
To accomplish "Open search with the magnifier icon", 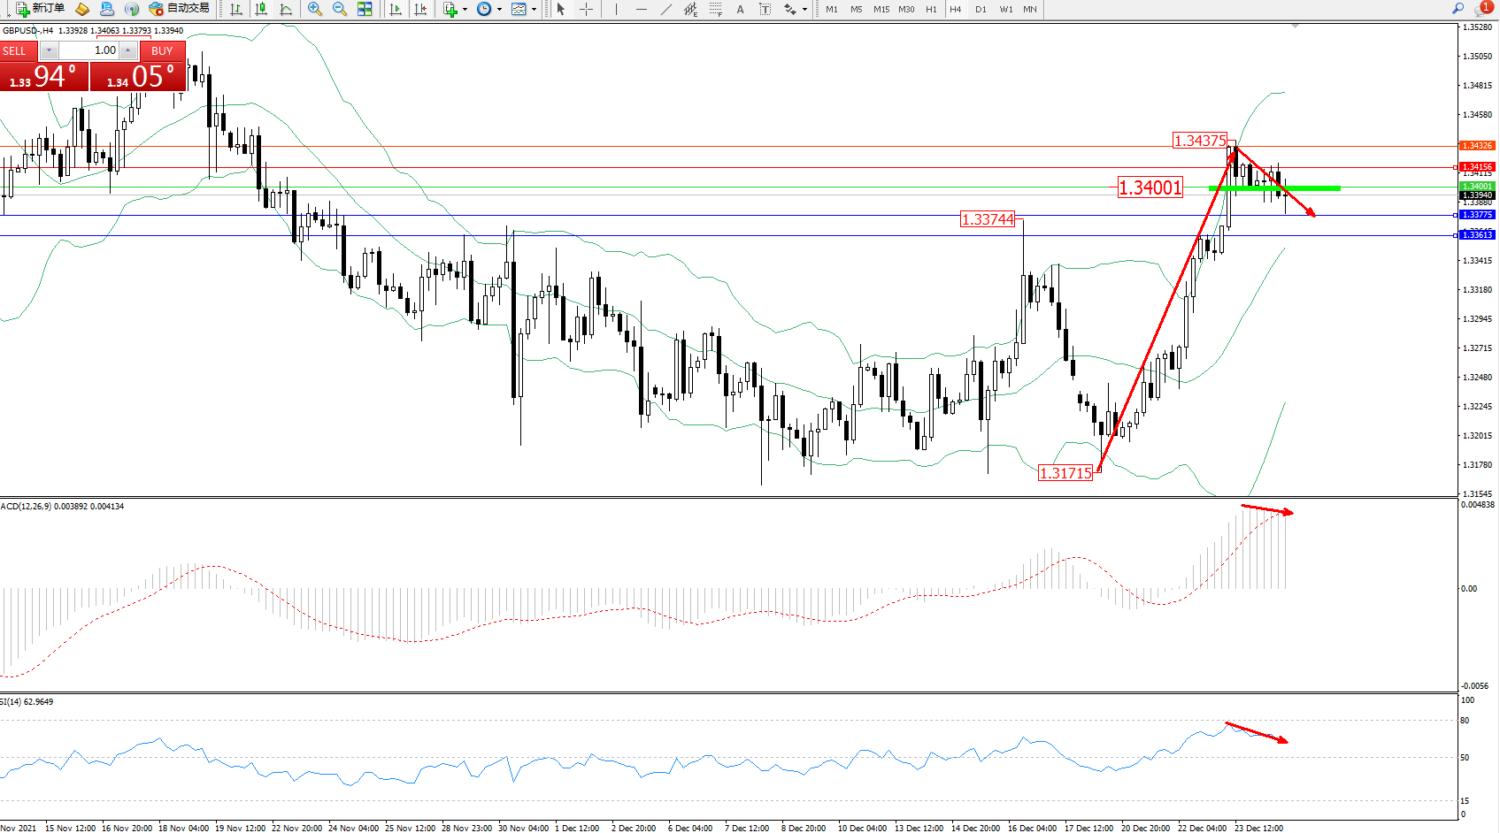I will 1458,9.
